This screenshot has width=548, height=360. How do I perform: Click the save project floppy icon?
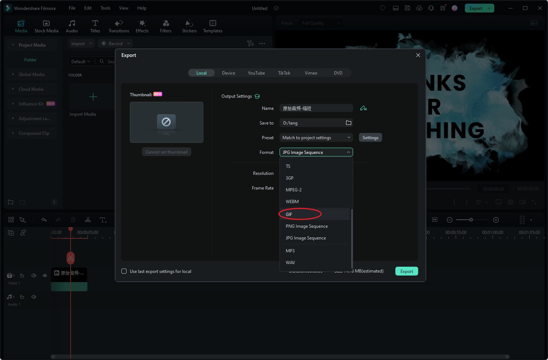[408, 8]
